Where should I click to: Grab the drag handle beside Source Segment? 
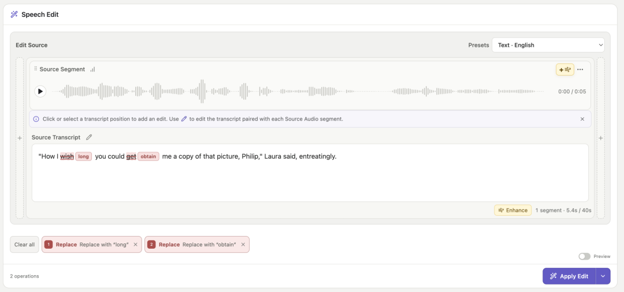coord(35,69)
